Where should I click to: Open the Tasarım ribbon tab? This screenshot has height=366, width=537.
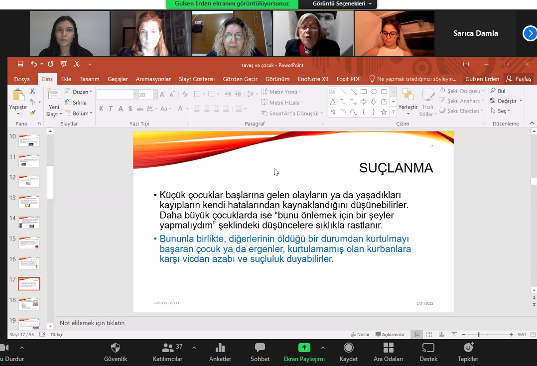(89, 79)
